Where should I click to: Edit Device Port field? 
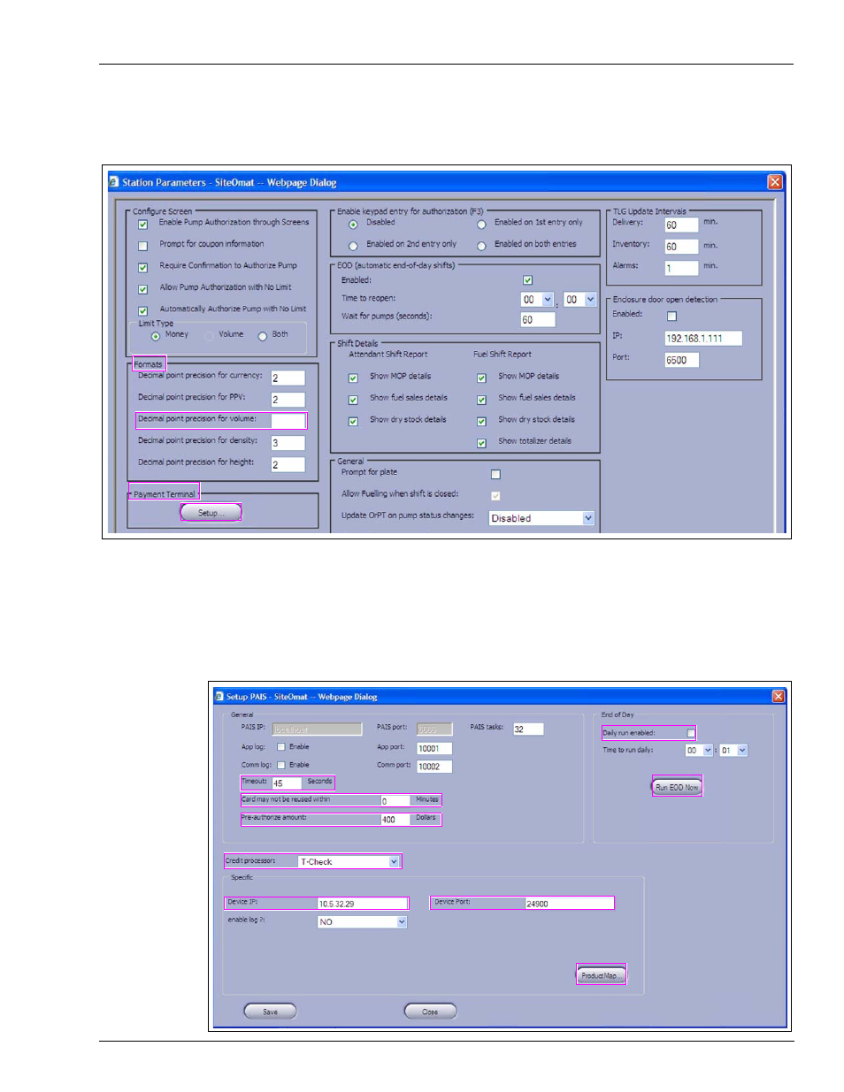(x=569, y=904)
